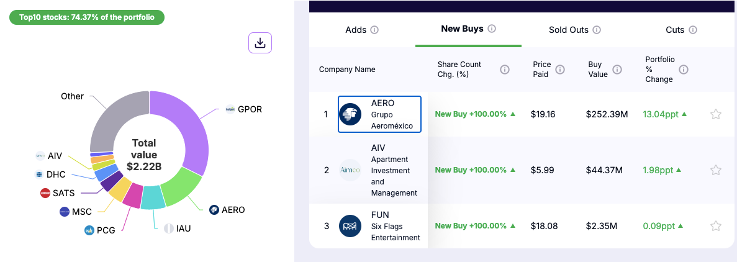Open the Sold Outs tab
Viewport: 737px width, 262px height.
tap(575, 30)
